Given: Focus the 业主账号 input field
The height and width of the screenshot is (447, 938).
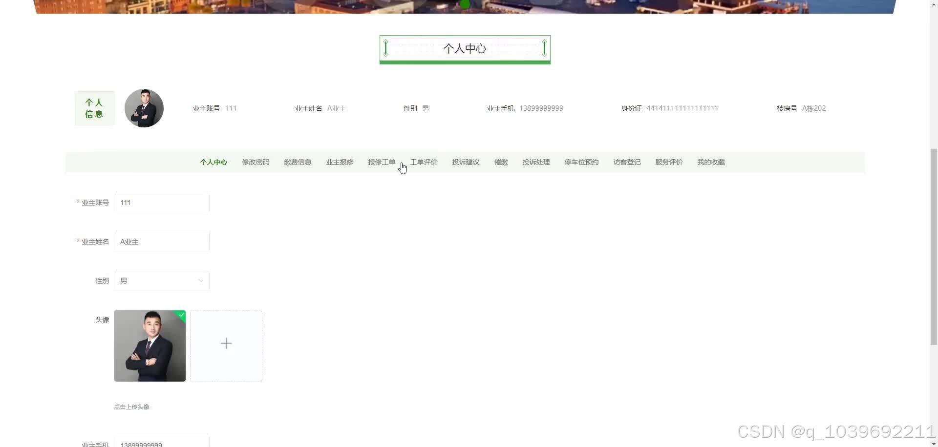Looking at the screenshot, I should (x=162, y=203).
